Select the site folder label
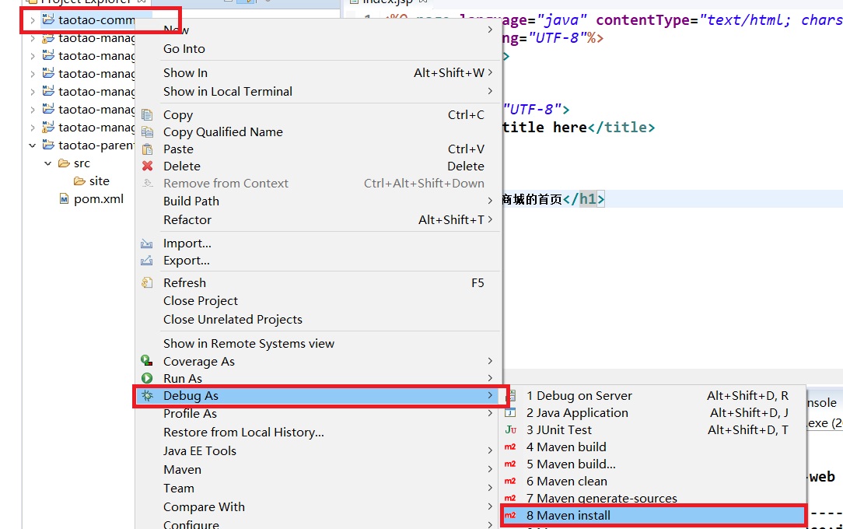Viewport: 843px width, 529px height. click(x=100, y=181)
